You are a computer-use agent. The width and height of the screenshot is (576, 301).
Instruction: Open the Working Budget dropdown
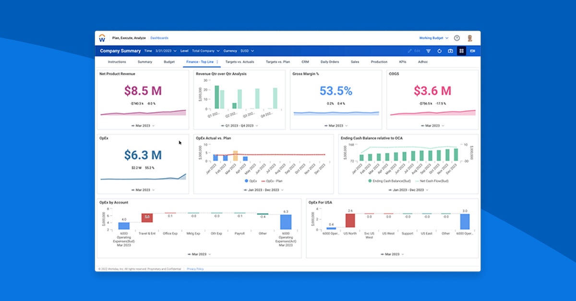tap(433, 38)
